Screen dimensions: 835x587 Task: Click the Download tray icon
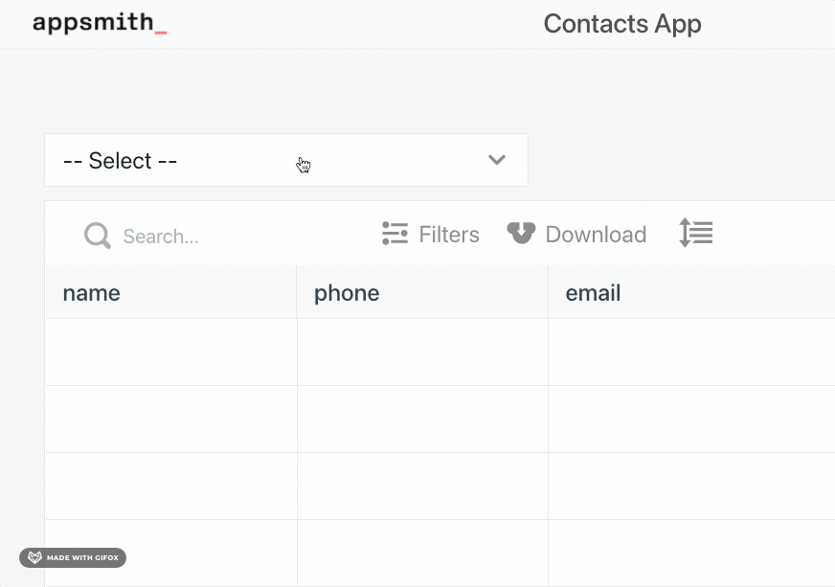(521, 234)
